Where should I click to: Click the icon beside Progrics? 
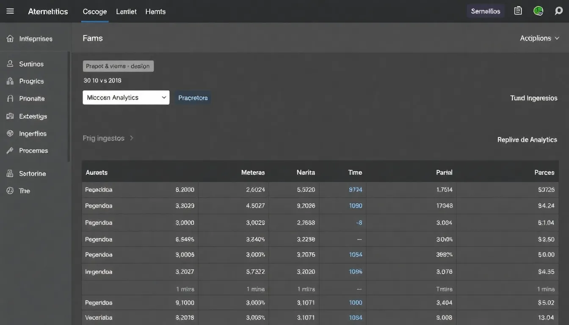click(x=10, y=81)
